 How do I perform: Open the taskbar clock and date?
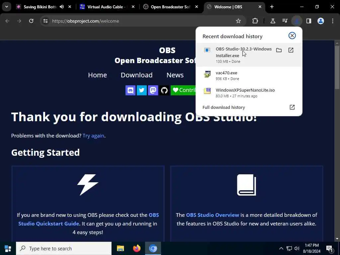pos(311,248)
